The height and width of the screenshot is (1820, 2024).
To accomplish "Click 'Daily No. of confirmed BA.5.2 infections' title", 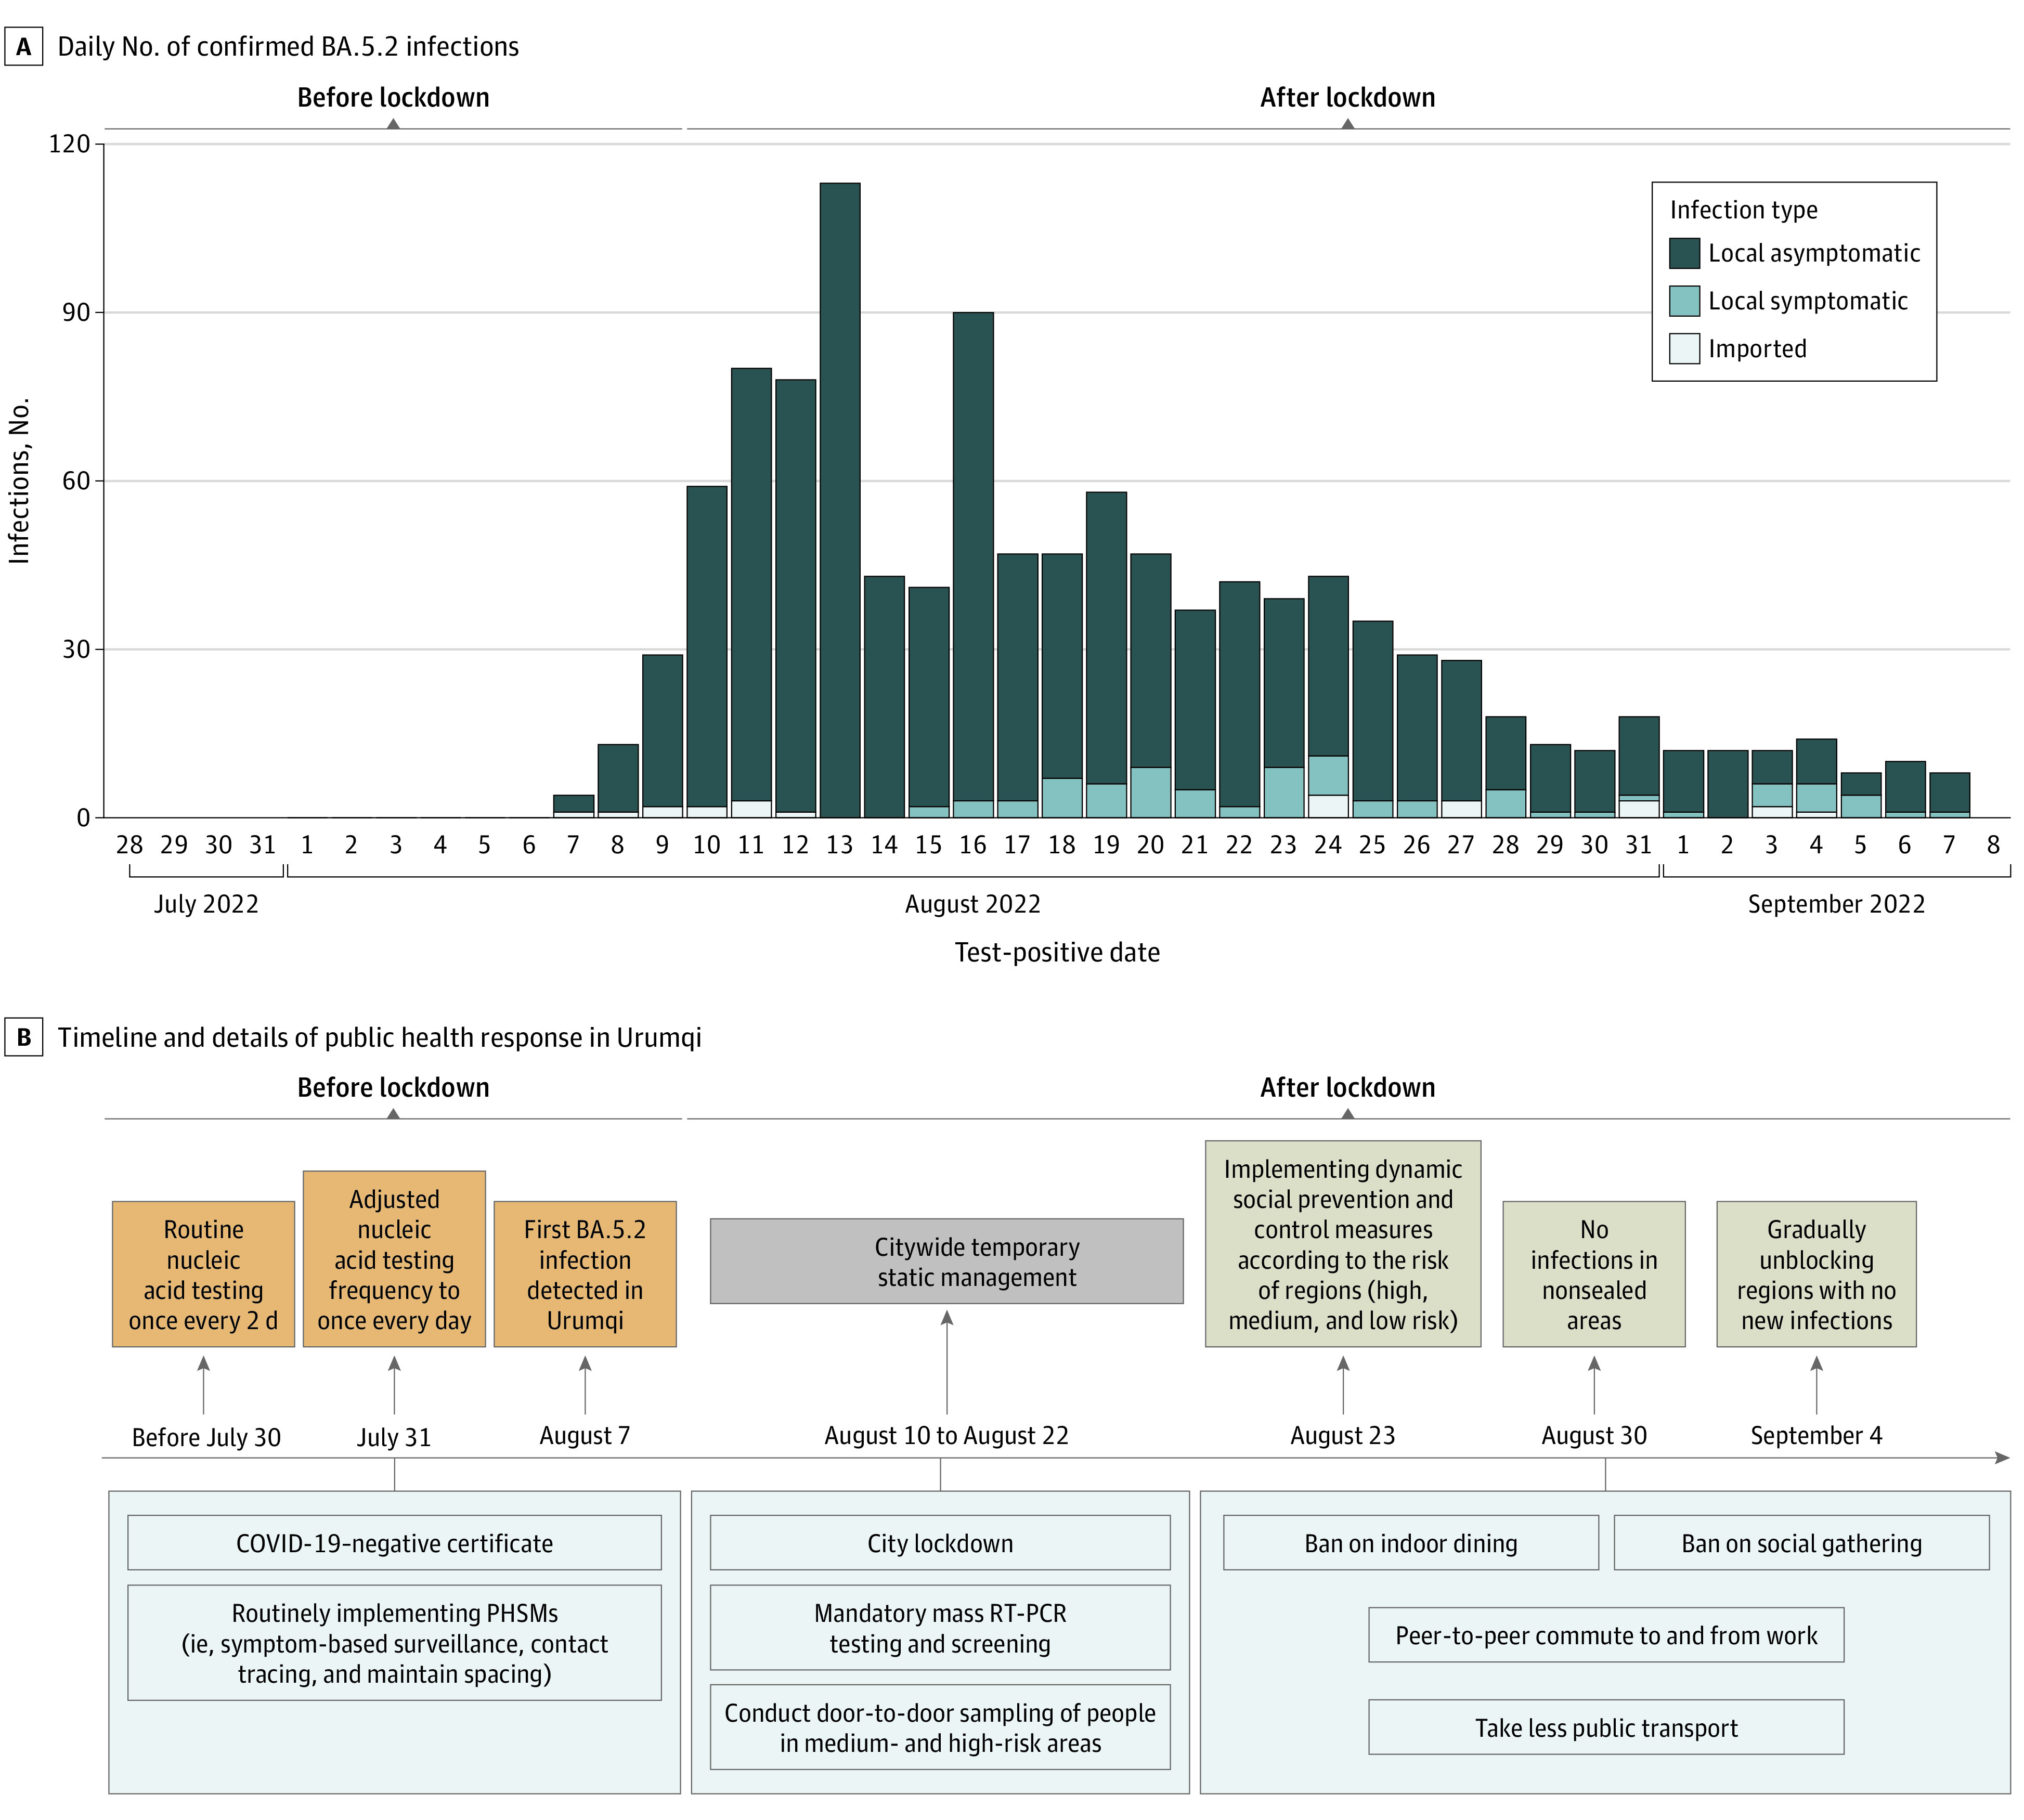I will tap(288, 47).
